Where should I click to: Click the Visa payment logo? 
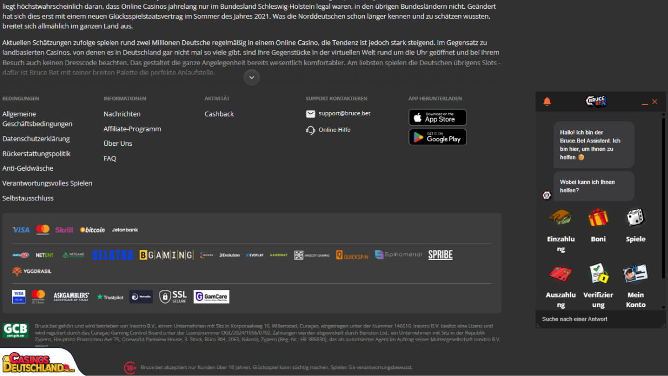21,230
